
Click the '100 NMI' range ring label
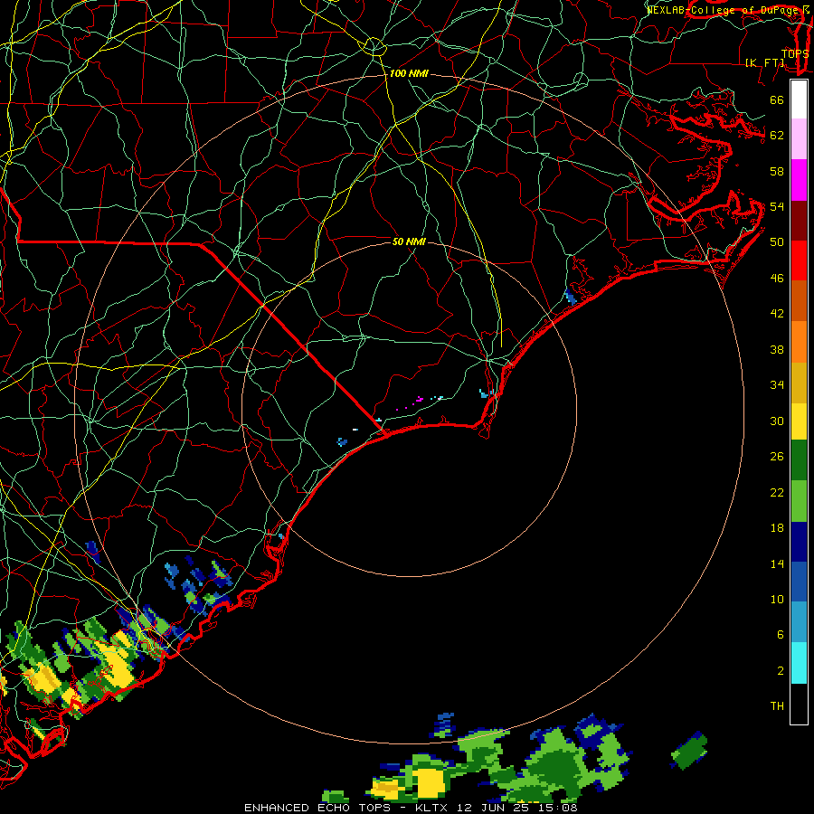click(x=409, y=74)
